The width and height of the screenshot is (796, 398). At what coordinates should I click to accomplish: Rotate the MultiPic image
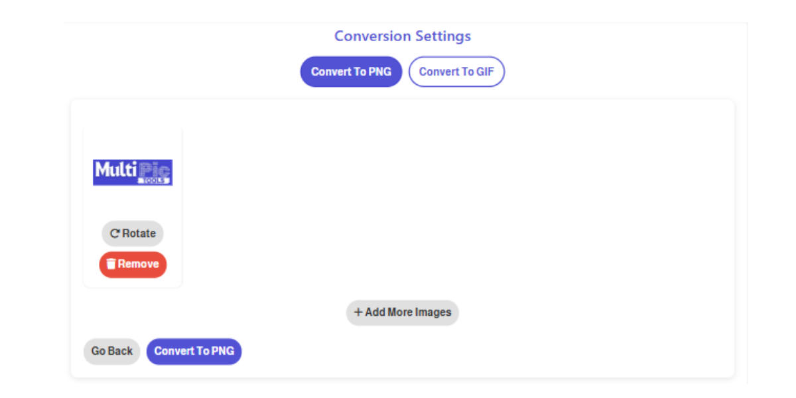[133, 233]
